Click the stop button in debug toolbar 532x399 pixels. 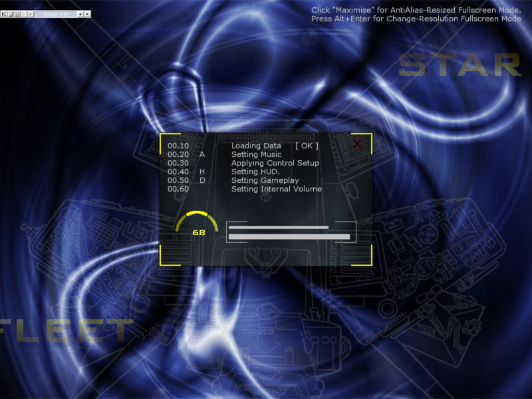[x=11, y=14]
